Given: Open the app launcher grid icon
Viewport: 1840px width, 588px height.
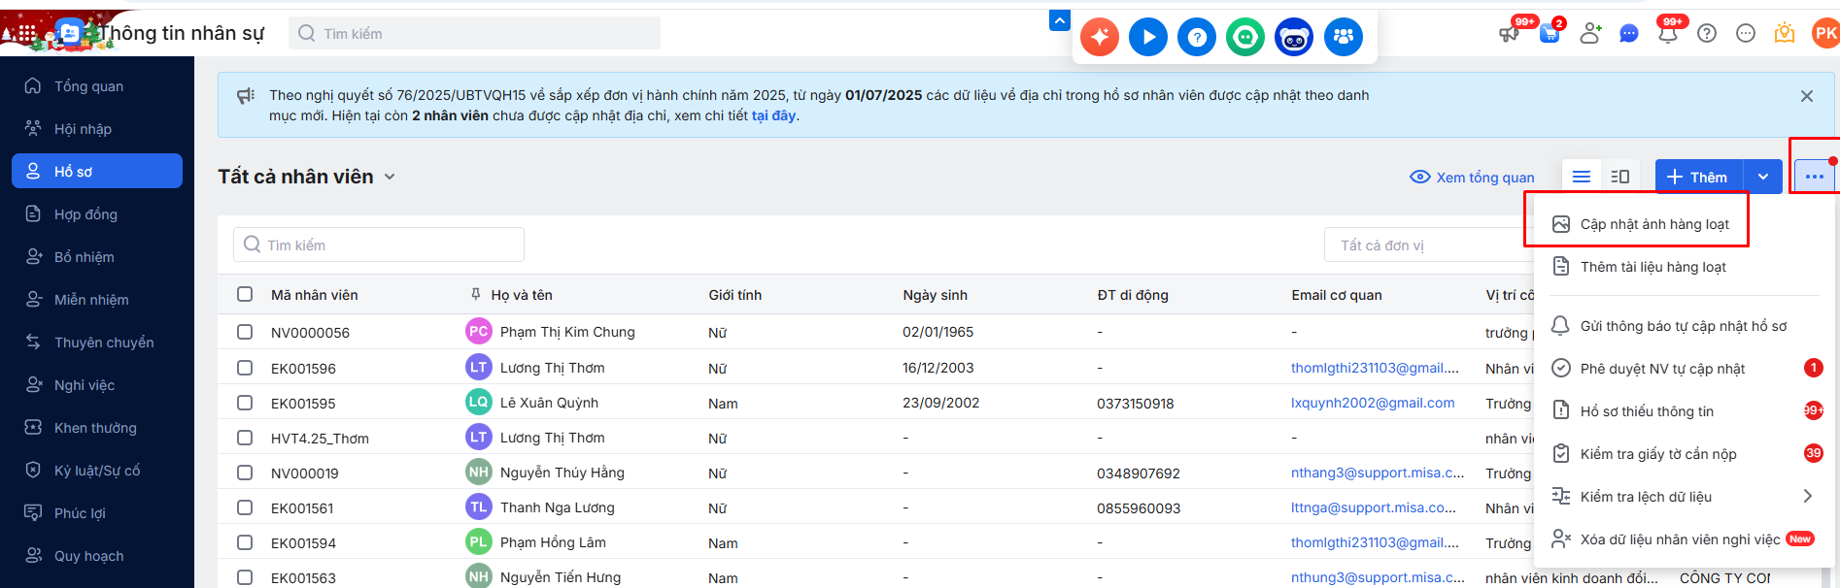Looking at the screenshot, I should coord(26,33).
